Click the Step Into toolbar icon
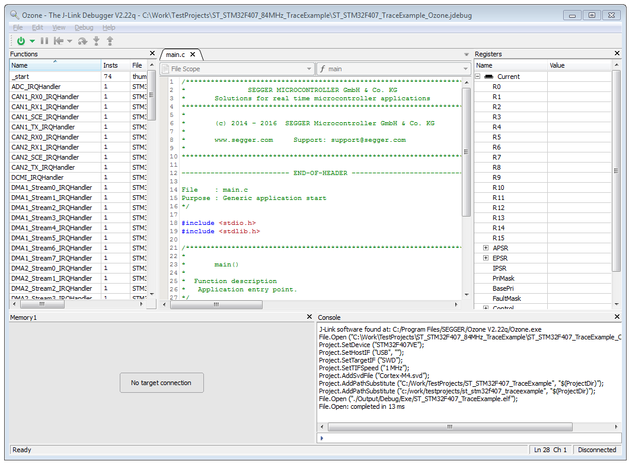 96,40
